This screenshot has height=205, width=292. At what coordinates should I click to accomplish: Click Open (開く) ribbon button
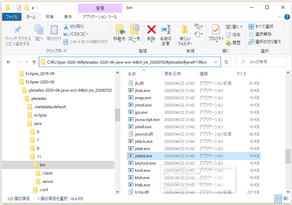[x=234, y=27]
